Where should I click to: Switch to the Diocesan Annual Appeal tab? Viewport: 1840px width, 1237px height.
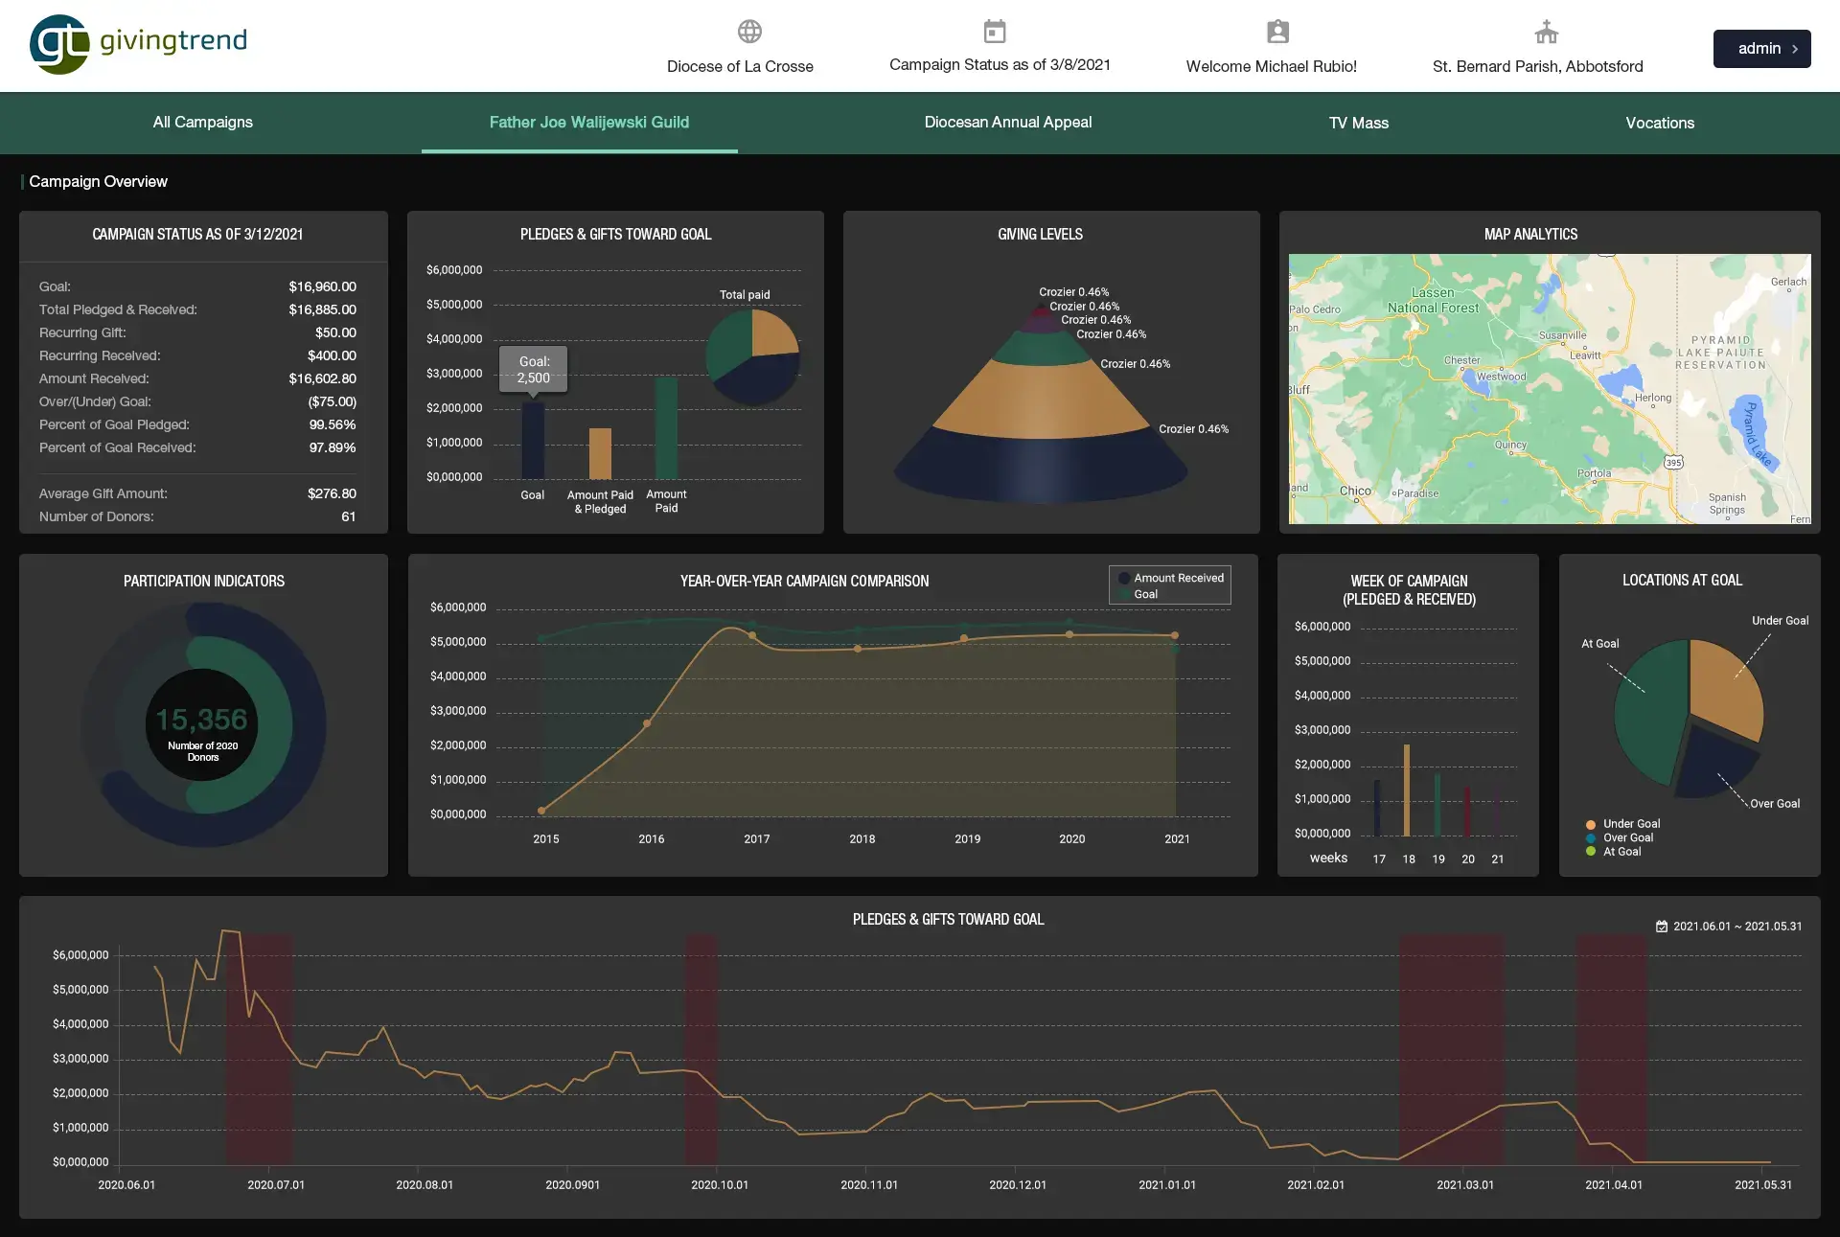(x=1007, y=123)
